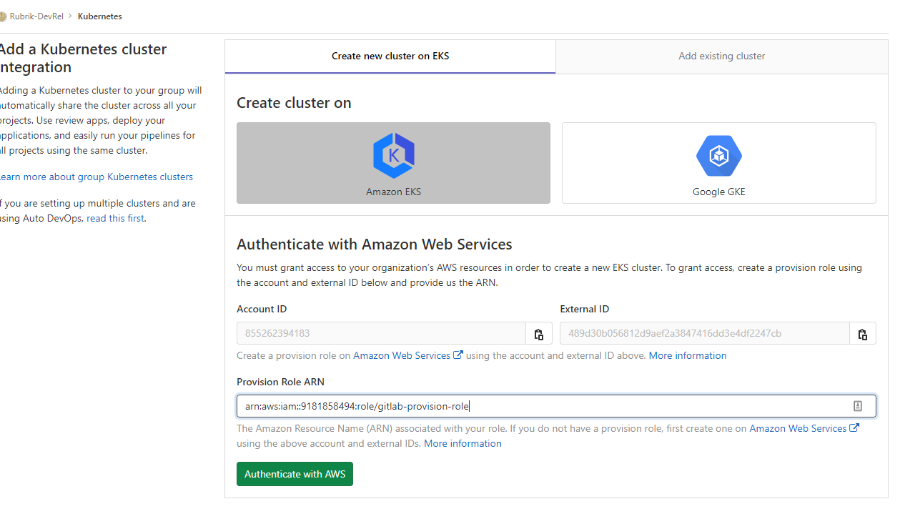
Task: Select the Amazon EKS logo icon
Action: click(x=394, y=156)
